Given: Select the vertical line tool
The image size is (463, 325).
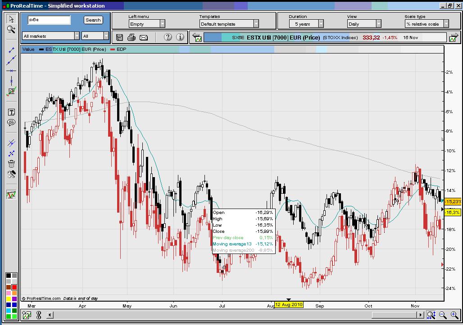Looking at the screenshot, I should 11,80.
